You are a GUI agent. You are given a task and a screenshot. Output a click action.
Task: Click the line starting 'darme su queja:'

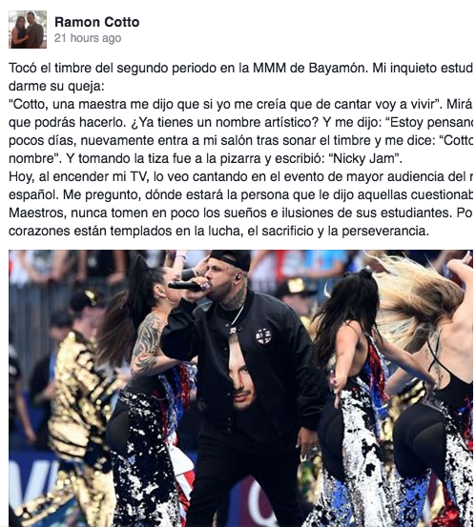pos(56,87)
